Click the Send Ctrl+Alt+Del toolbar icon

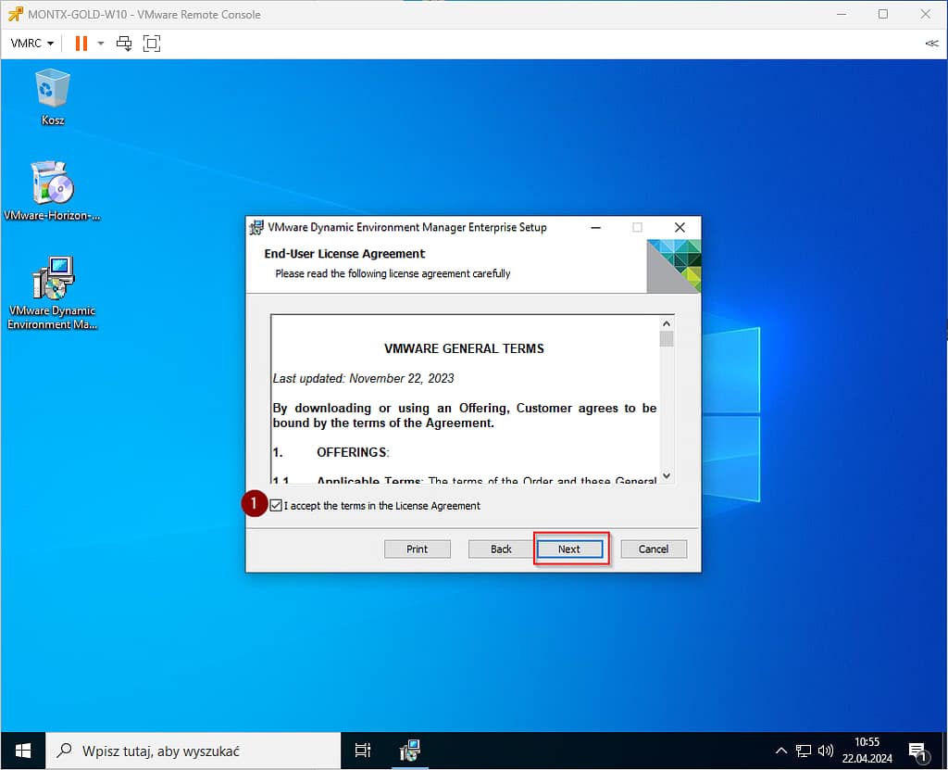pos(123,44)
